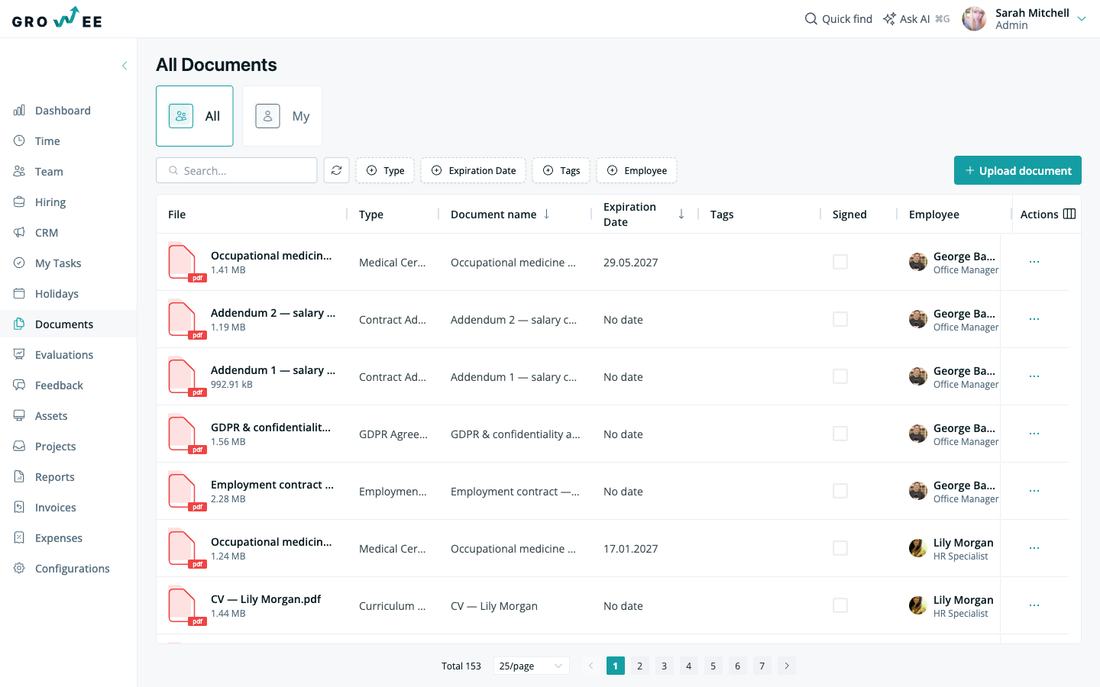This screenshot has width=1100, height=687.
Task: Switch to the My documents tab
Action: (x=282, y=116)
